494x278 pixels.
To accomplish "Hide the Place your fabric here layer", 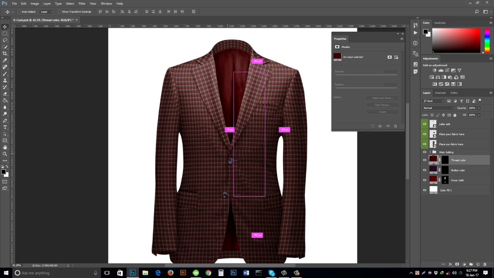I will click(425, 134).
